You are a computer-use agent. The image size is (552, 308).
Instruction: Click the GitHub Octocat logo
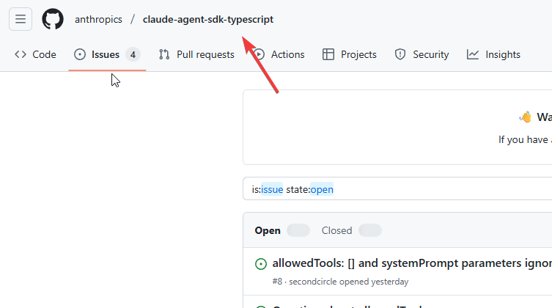[53, 19]
